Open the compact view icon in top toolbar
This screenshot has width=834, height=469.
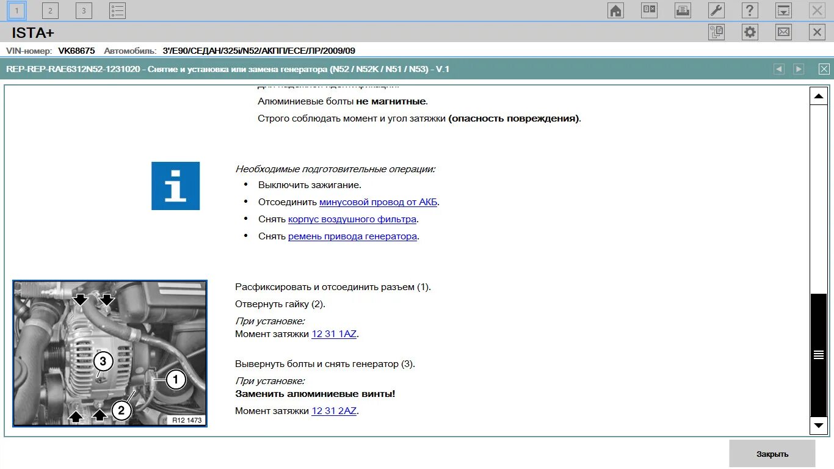click(649, 10)
